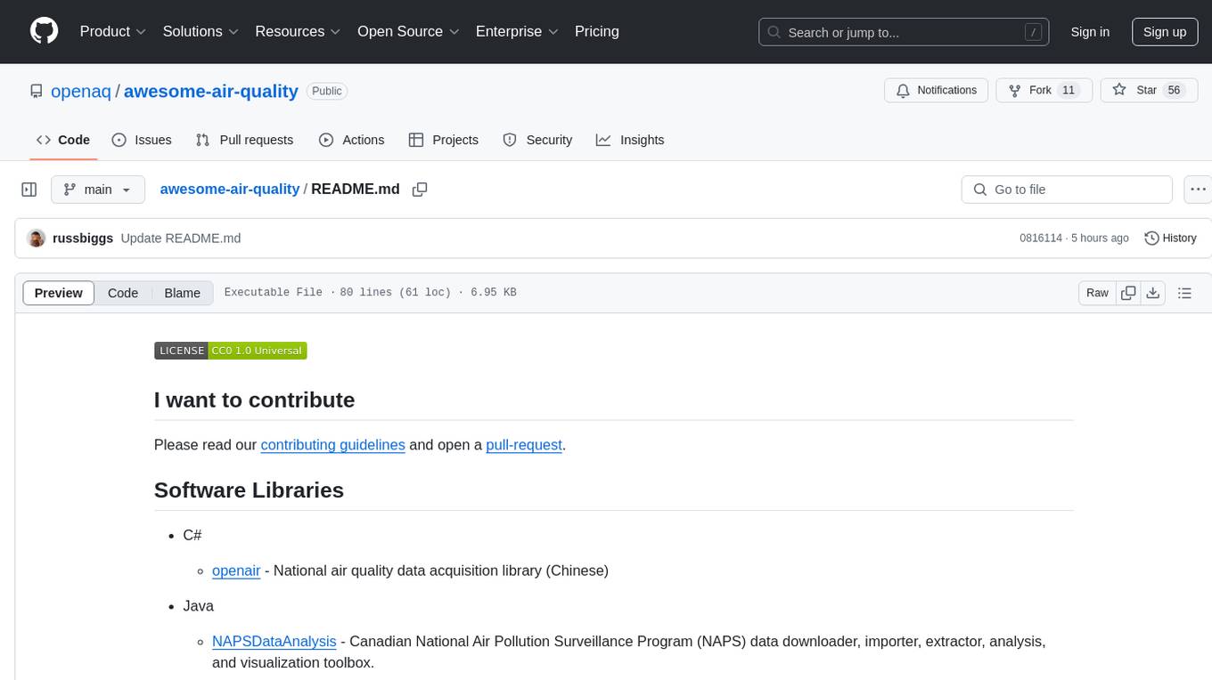Expand the Solutions menu

(x=201, y=31)
